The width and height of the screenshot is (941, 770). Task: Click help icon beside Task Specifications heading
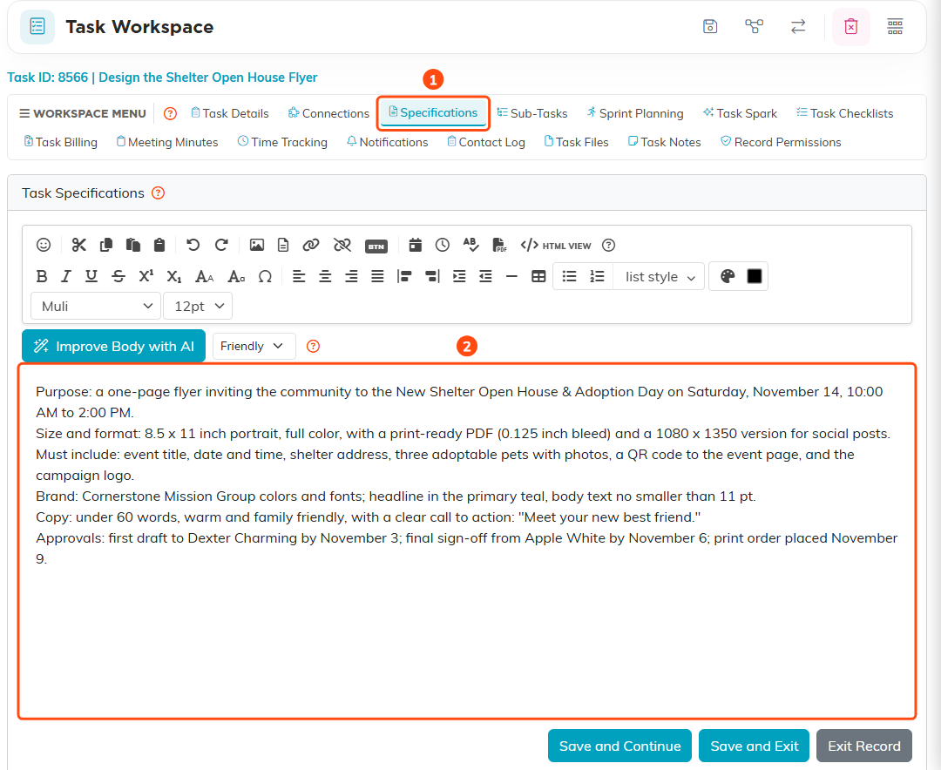click(x=158, y=193)
